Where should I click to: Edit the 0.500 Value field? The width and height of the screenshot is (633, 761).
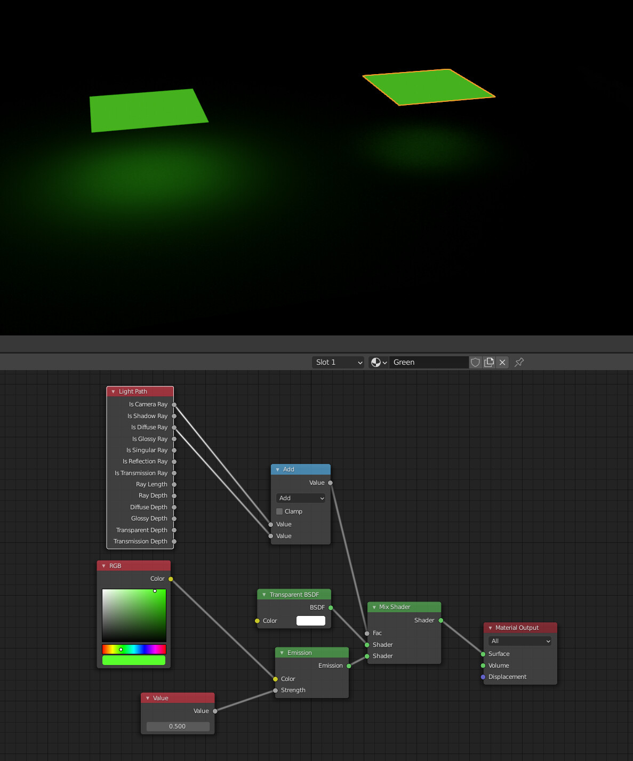coord(178,726)
